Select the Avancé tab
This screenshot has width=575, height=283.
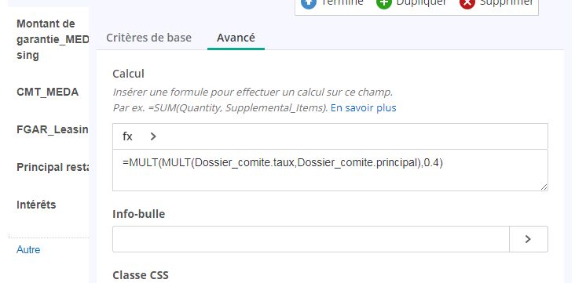coord(236,38)
